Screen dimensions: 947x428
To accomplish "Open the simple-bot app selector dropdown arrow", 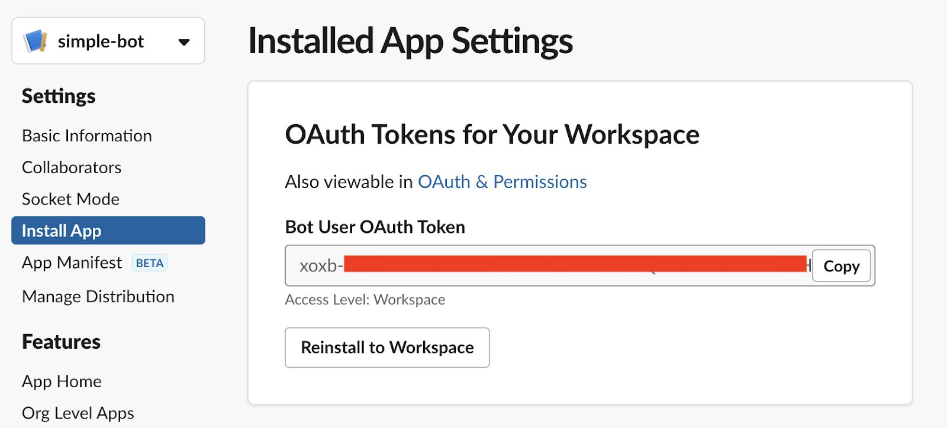I will point(184,42).
